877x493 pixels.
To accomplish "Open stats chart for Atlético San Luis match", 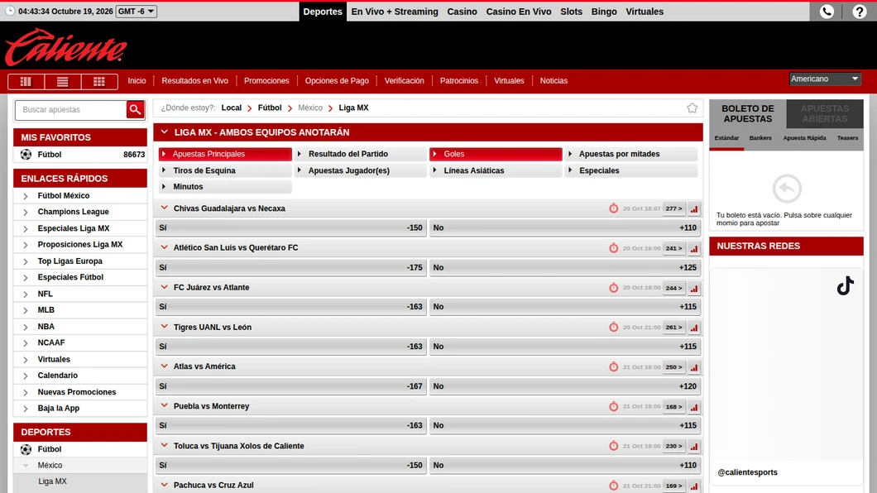I will pos(693,248).
